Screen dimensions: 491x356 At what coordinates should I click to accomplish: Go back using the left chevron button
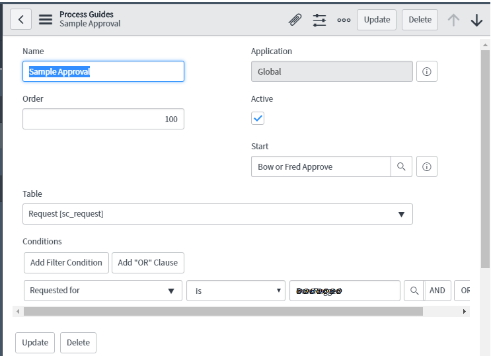point(20,19)
